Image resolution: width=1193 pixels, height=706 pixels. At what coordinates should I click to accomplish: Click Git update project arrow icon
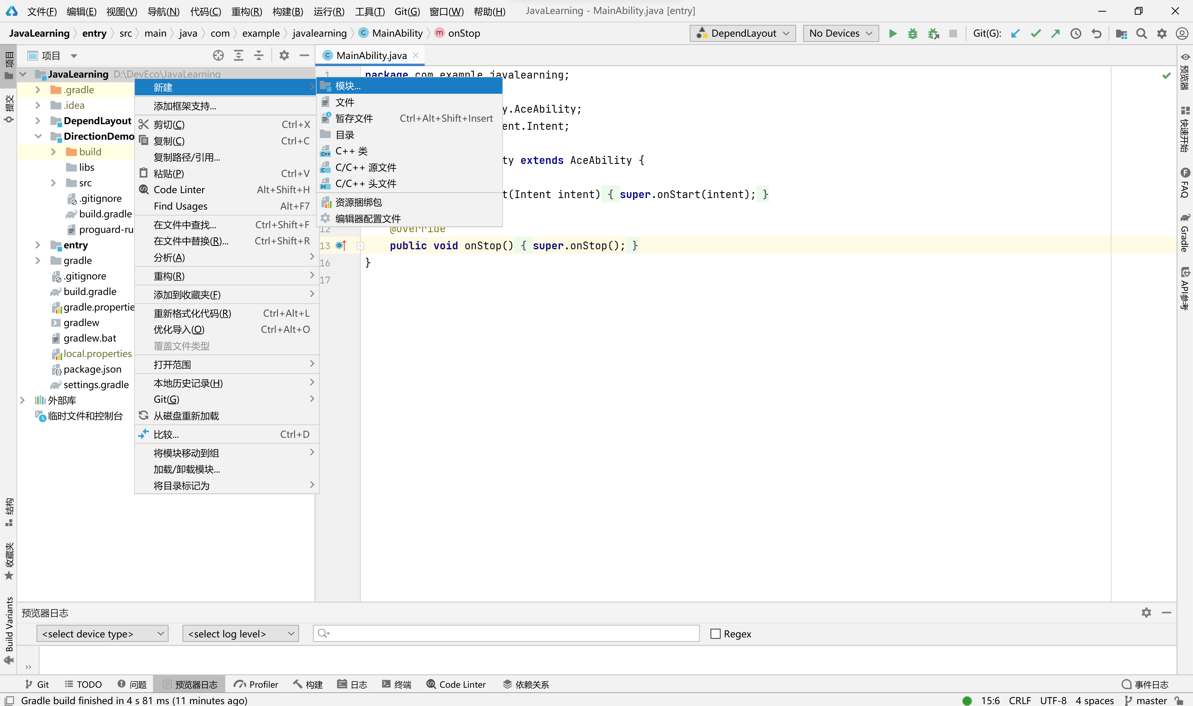point(1015,33)
